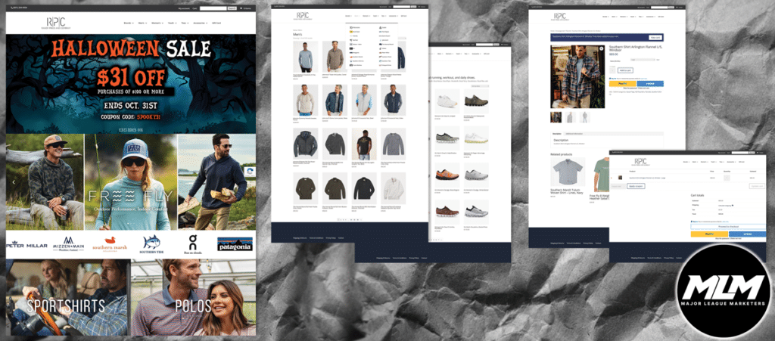Click the previous-slide arrow on the Free Fly carousel
Image resolution: width=775 pixels, height=341 pixels.
click(14, 182)
